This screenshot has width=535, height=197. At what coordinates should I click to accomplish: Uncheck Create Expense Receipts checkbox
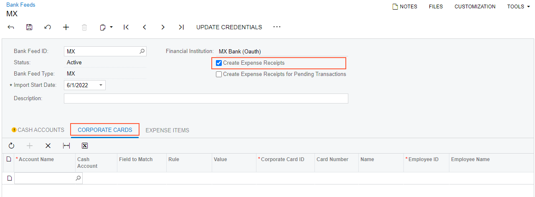pos(219,63)
